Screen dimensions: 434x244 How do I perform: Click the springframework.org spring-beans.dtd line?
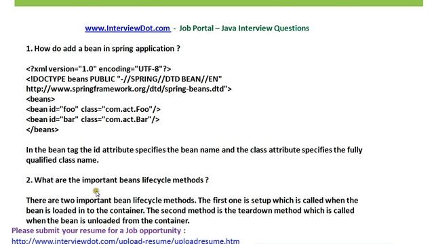(129, 89)
